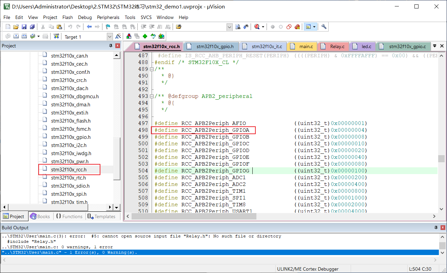Click the Select Software Packs icon
Screen dimensions: 447x273
tap(153, 36)
